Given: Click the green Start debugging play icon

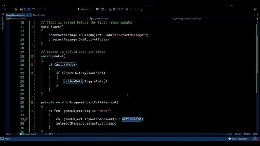Looking at the screenshot, I should [x=79, y=9].
